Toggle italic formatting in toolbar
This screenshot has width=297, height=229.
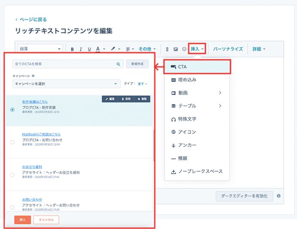coord(81,49)
